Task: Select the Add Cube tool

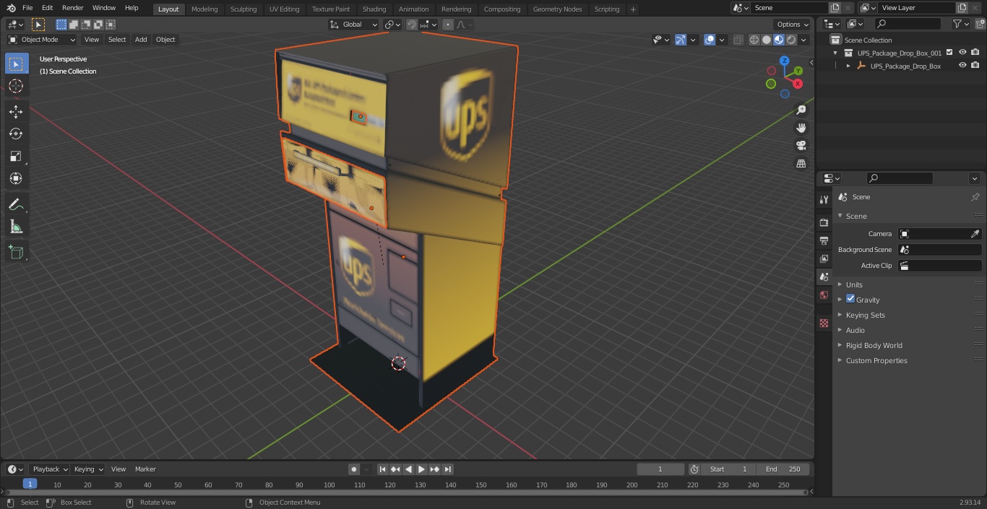Action: click(16, 253)
